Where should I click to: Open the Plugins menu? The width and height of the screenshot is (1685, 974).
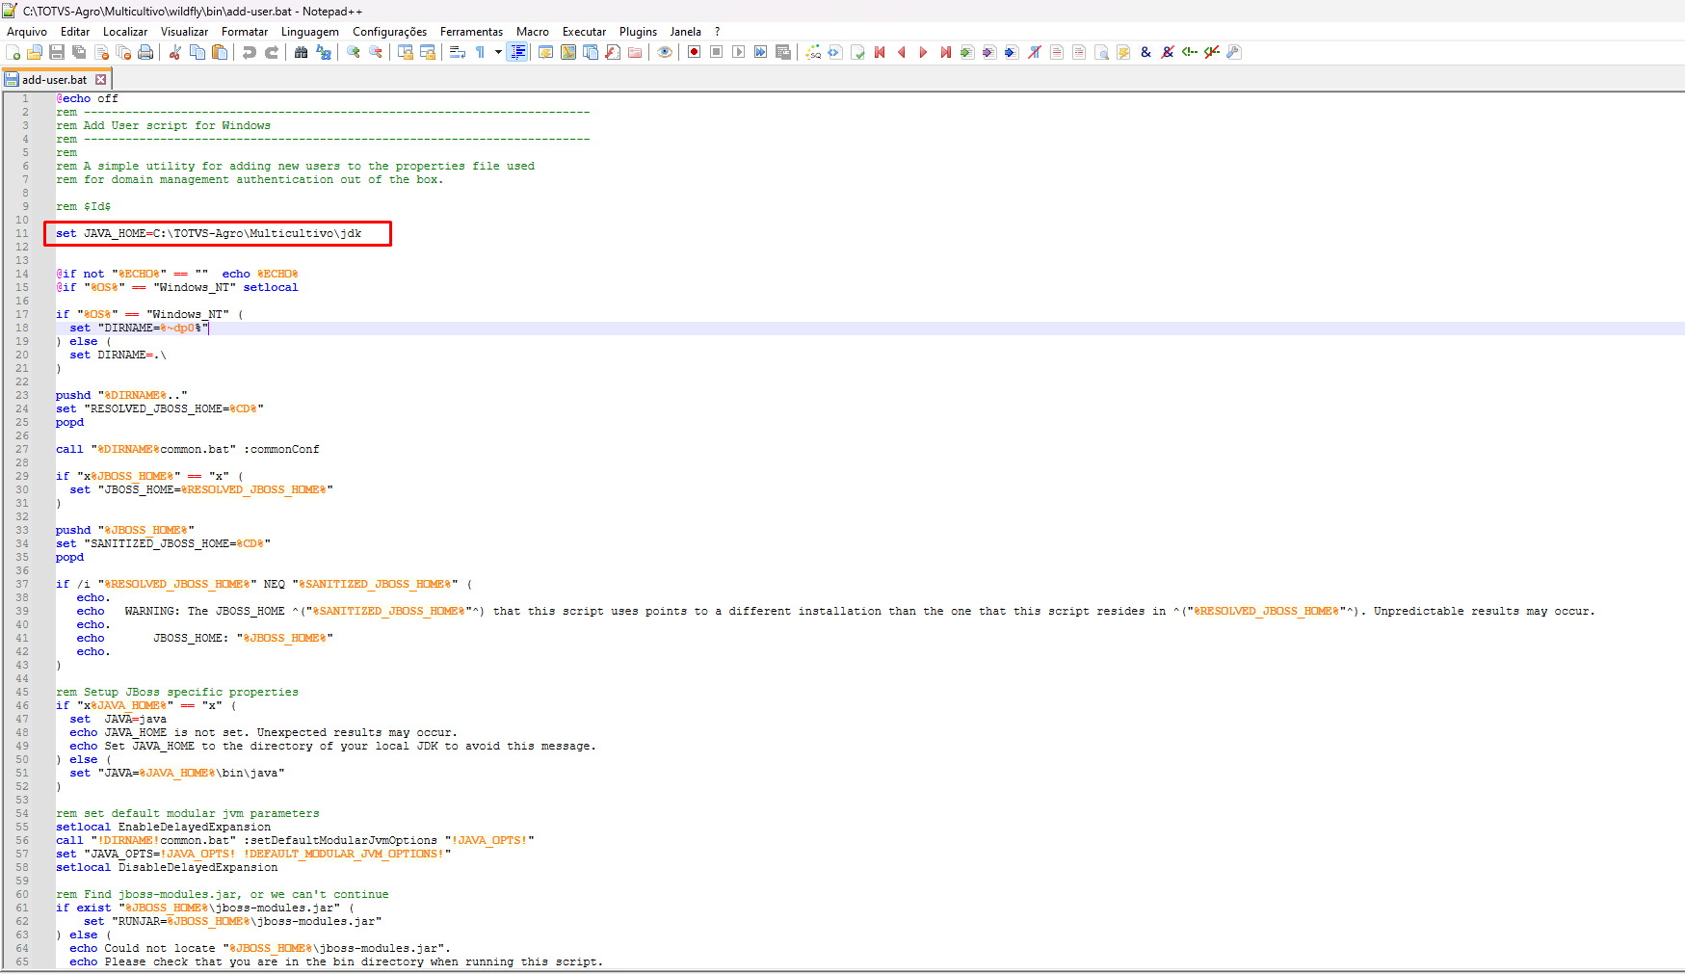point(638,32)
